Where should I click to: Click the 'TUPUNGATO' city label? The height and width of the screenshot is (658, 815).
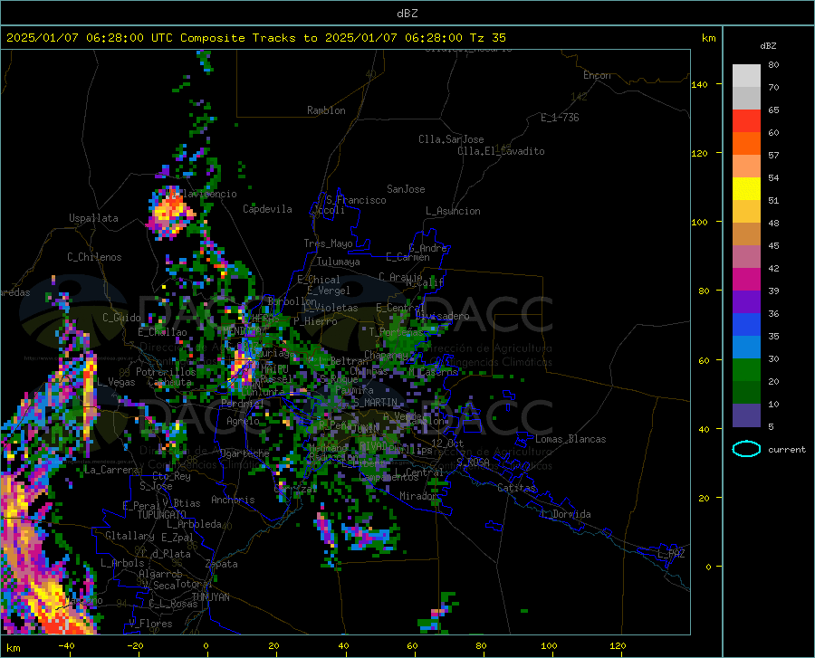pos(162,515)
